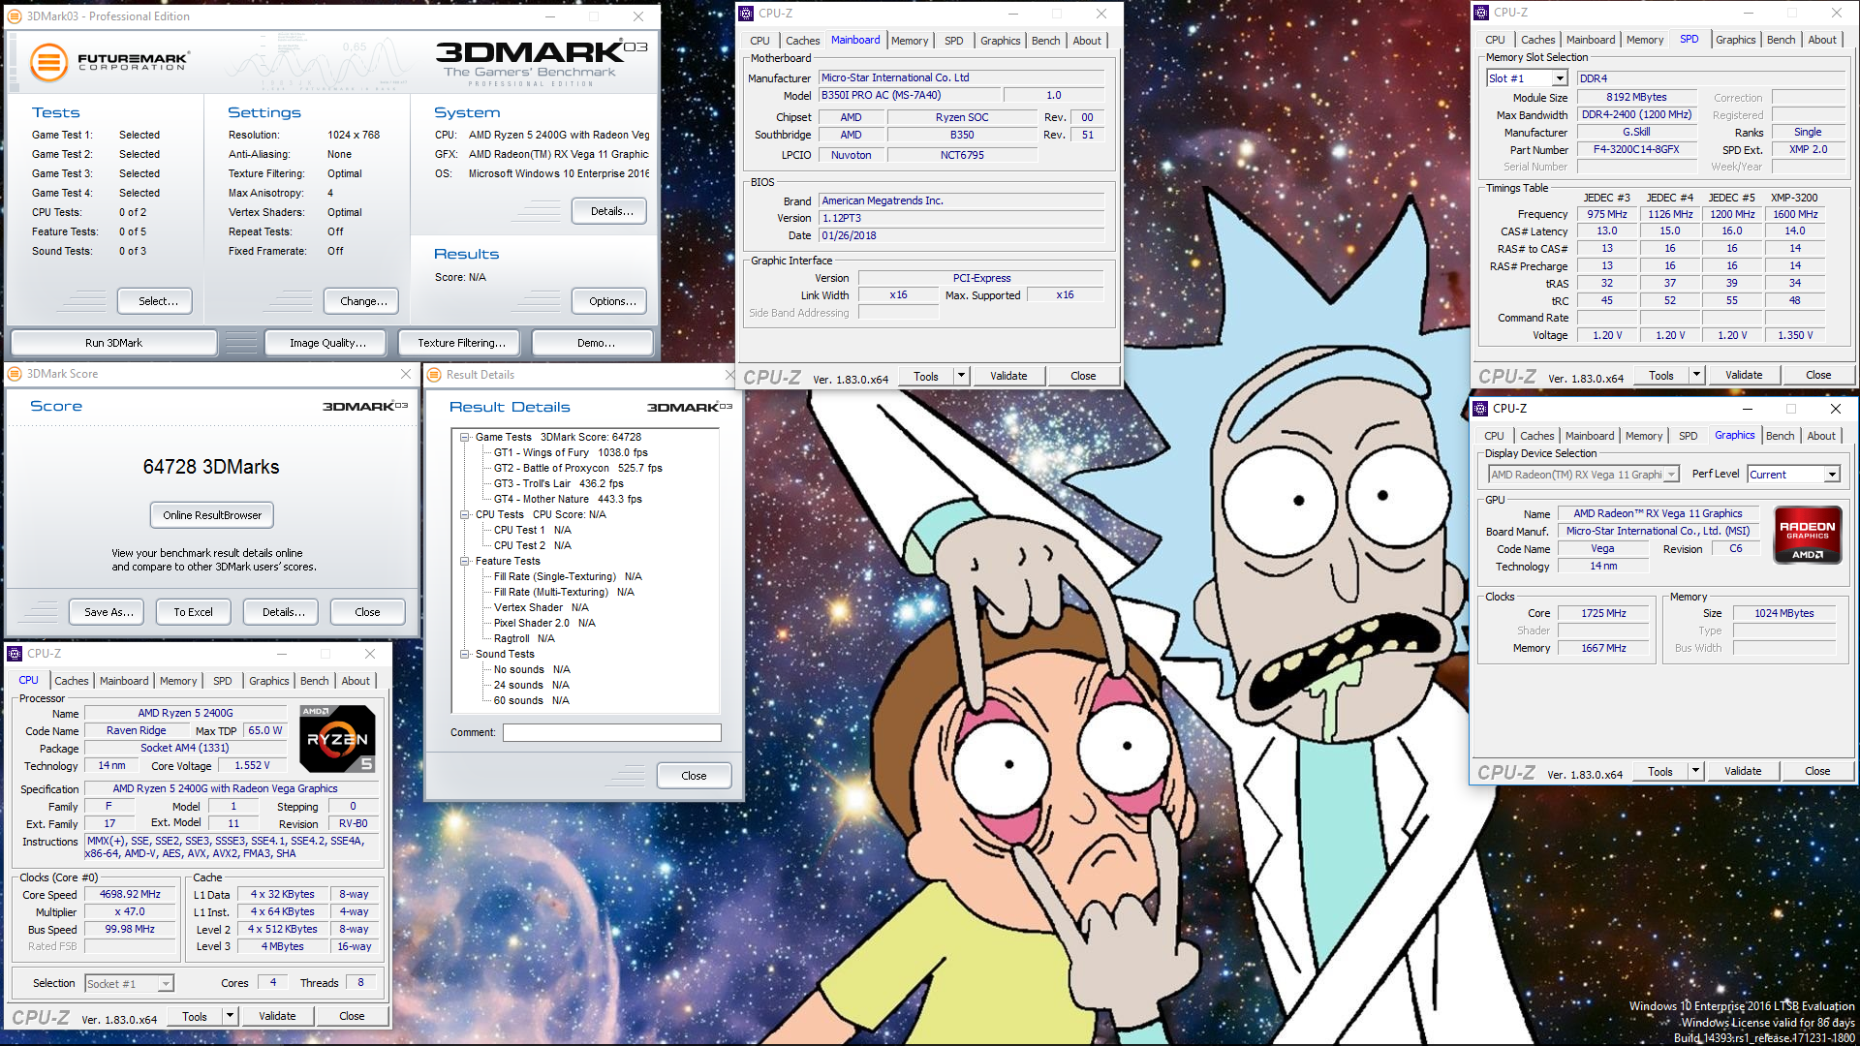The height and width of the screenshot is (1046, 1860).
Task: Open SPD tab in processor CPU-Z window
Action: click(x=222, y=681)
